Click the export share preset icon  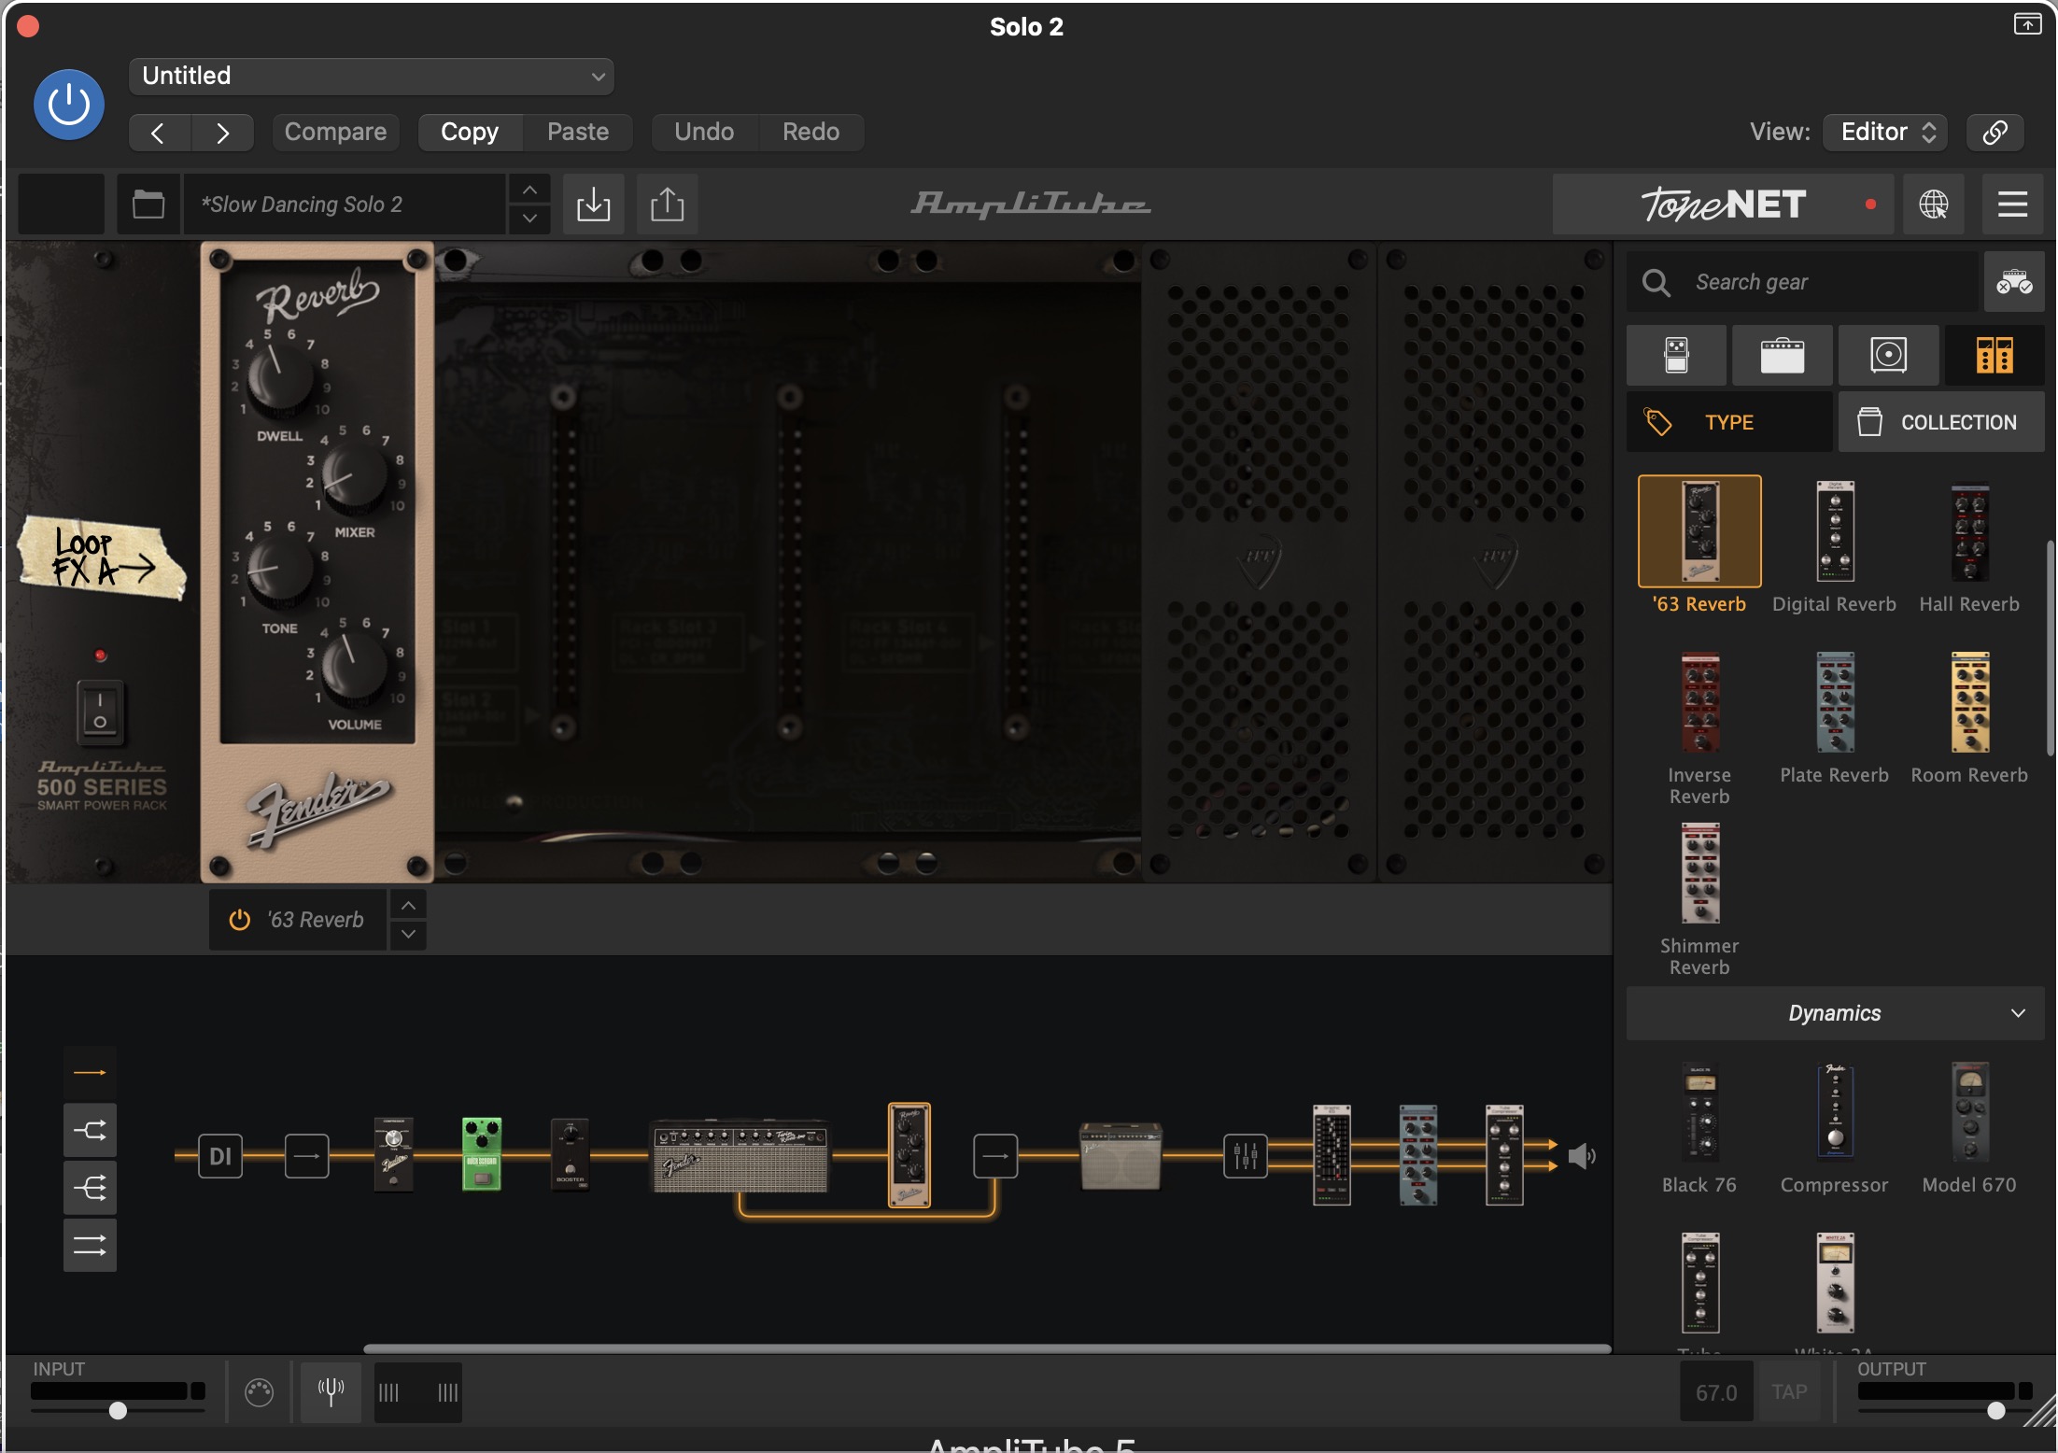[x=667, y=204]
